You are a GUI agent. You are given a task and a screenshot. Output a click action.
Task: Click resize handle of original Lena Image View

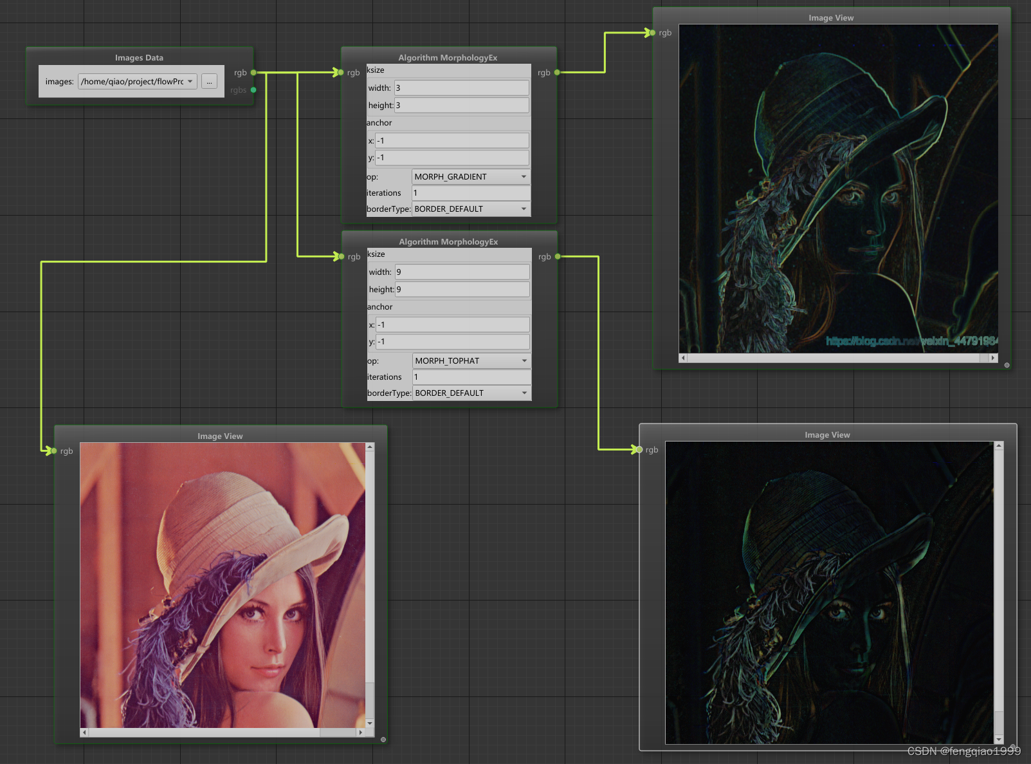tap(383, 740)
